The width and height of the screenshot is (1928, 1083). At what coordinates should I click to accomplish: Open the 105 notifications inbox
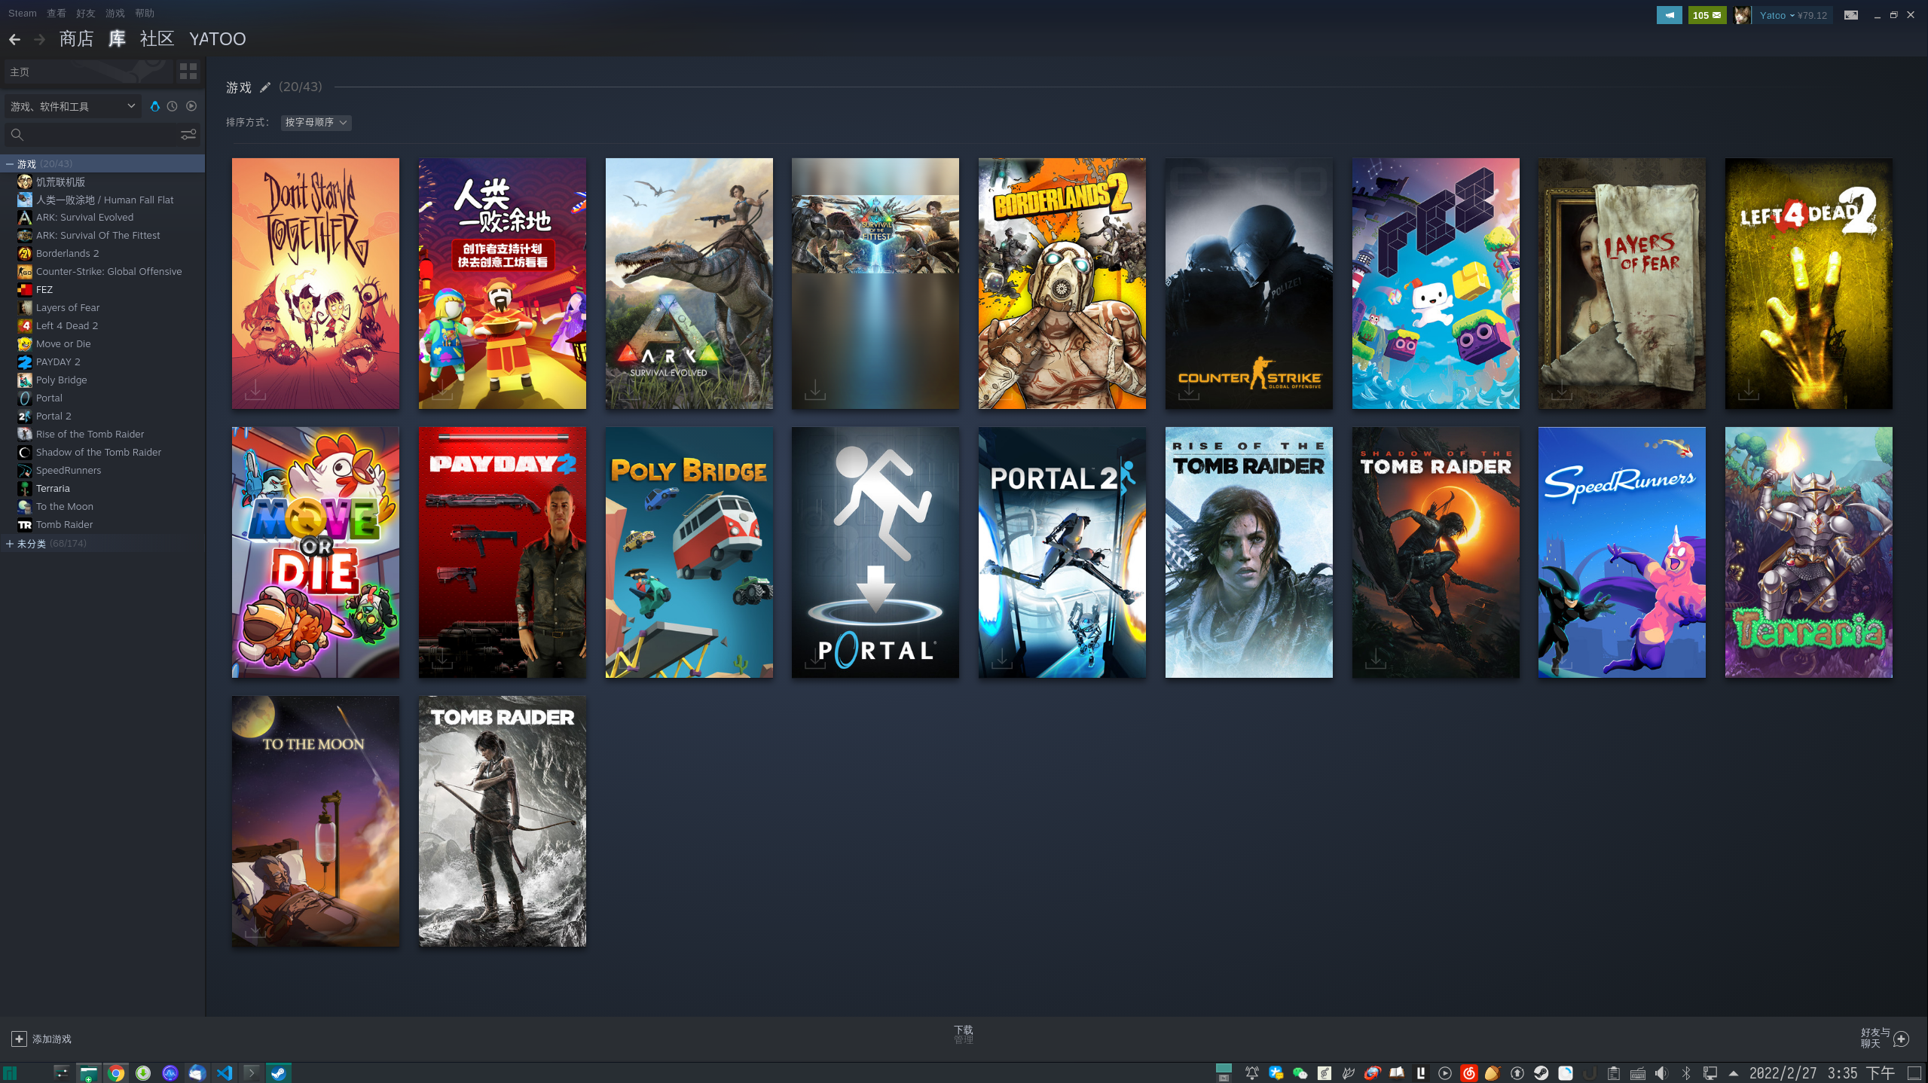click(x=1706, y=15)
